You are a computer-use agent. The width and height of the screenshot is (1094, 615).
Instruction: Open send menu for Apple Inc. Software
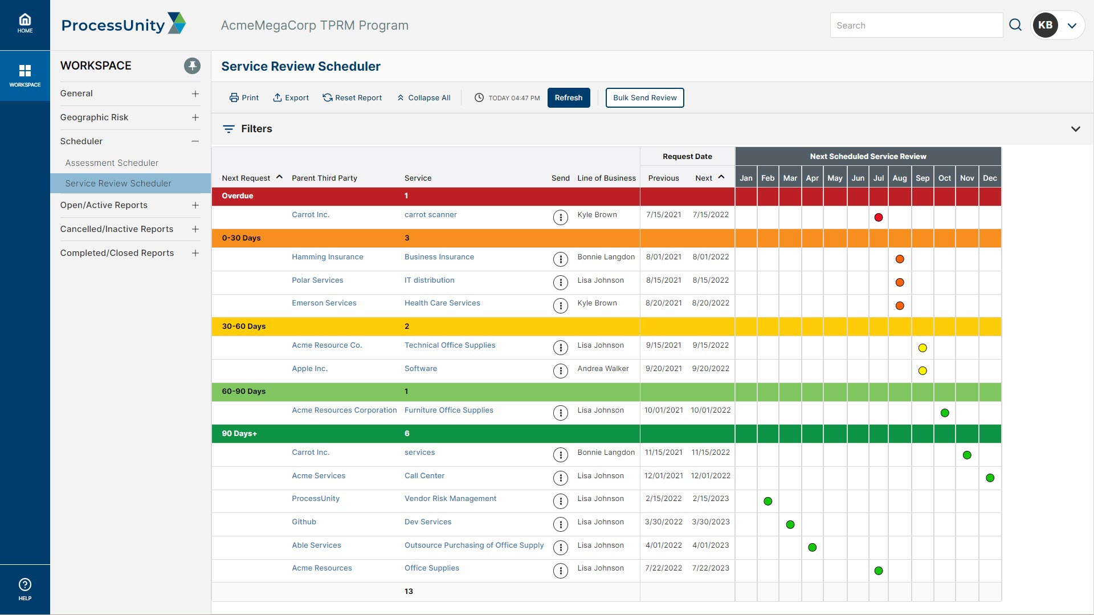point(561,371)
